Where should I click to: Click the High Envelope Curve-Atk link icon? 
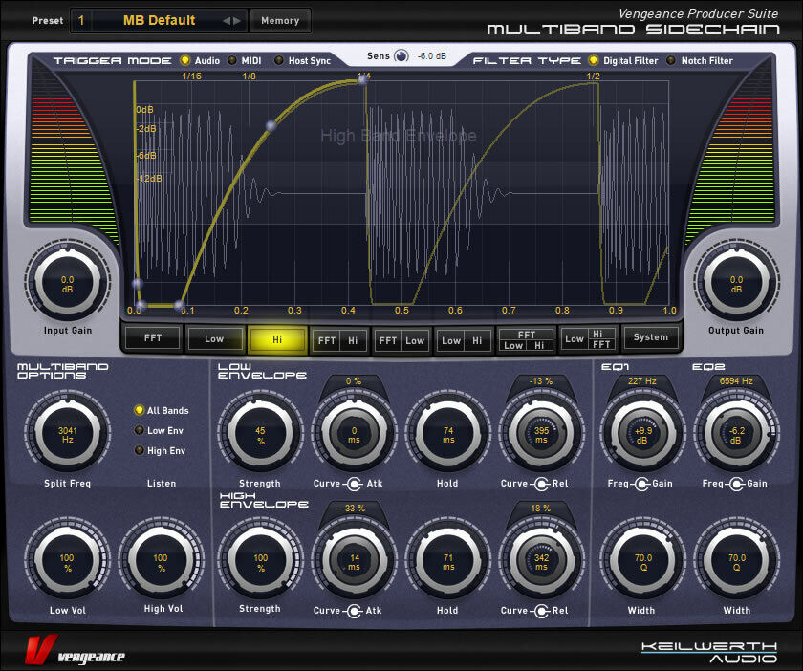point(354,611)
